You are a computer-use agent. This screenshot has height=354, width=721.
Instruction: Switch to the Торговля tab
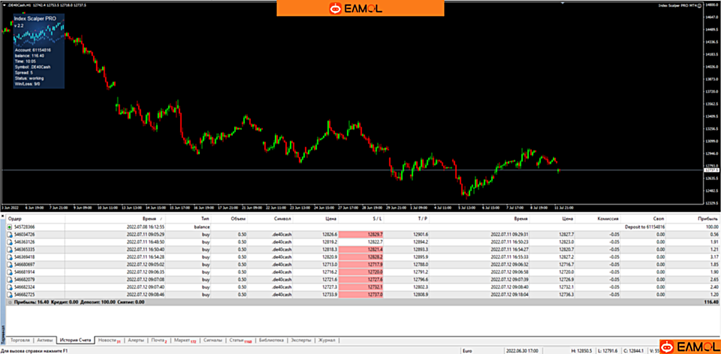pos(21,340)
